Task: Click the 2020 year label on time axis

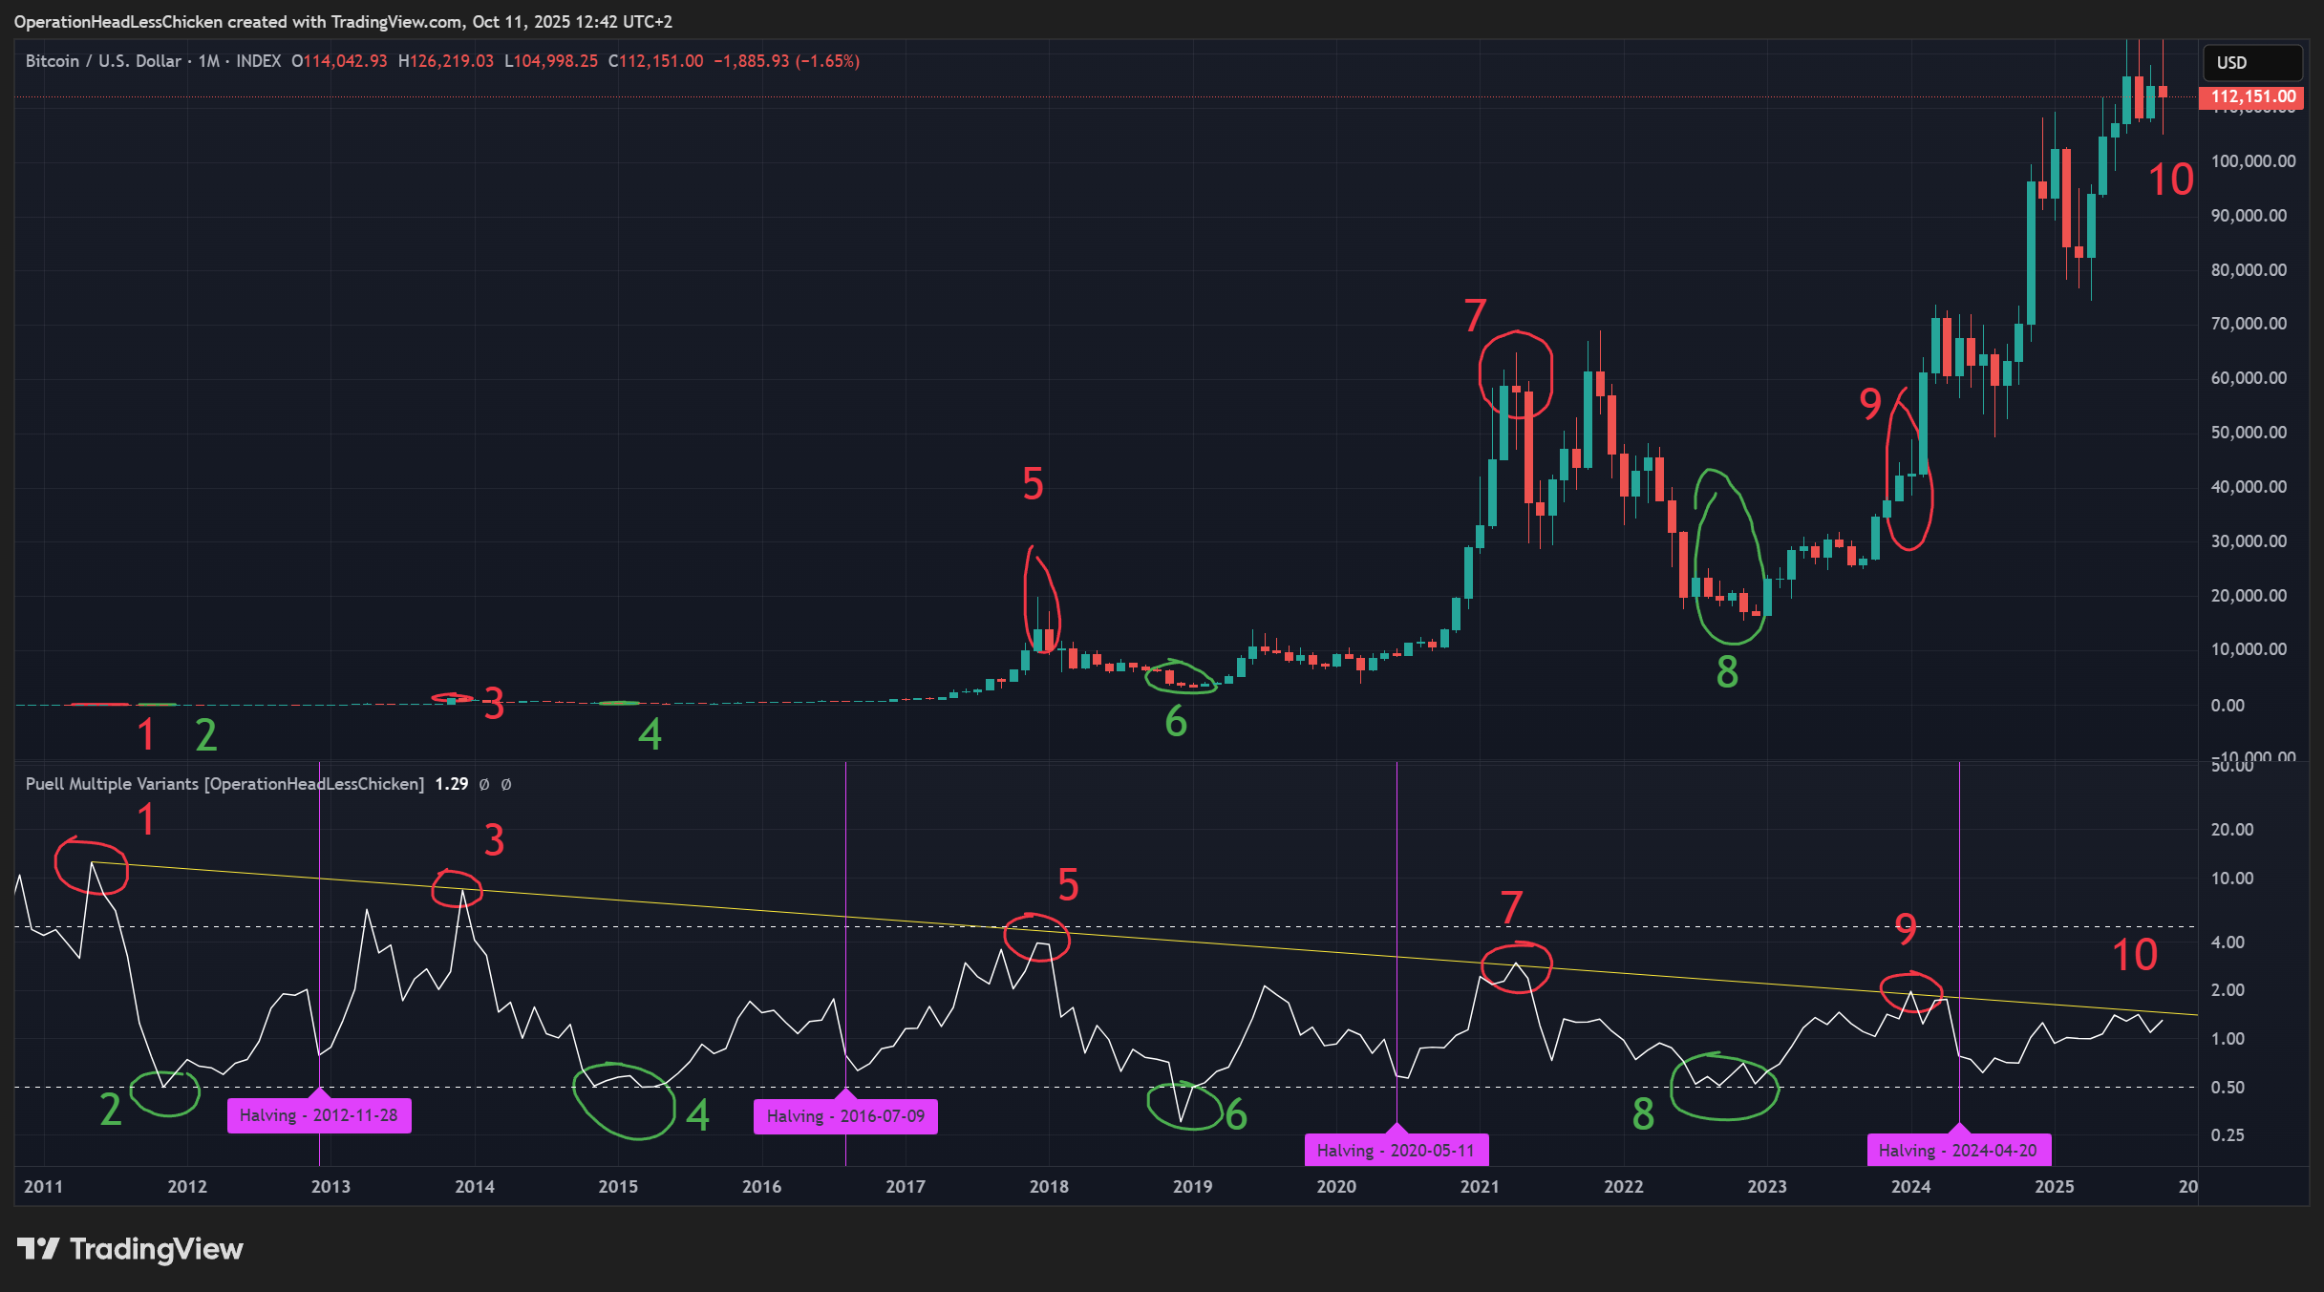Action: tap(1335, 1187)
